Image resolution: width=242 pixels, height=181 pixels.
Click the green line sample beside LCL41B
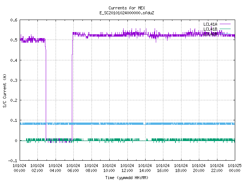[x=225, y=29]
